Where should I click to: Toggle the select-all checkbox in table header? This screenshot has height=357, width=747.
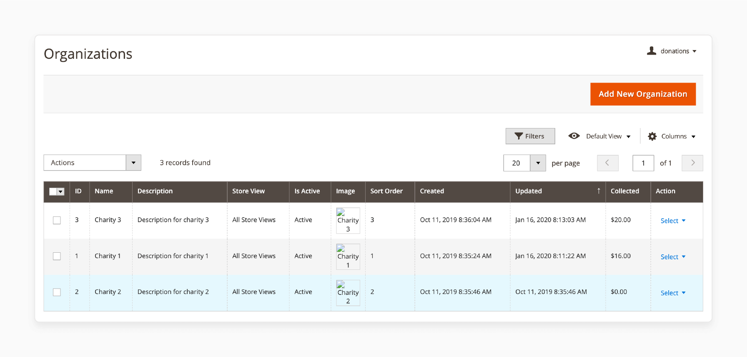click(53, 191)
